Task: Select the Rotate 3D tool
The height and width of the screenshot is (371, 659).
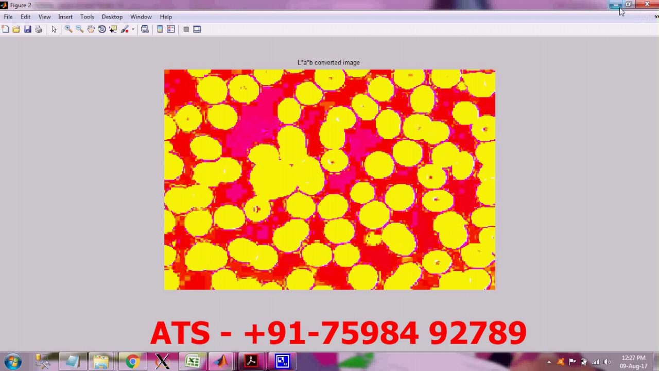Action: tap(102, 29)
